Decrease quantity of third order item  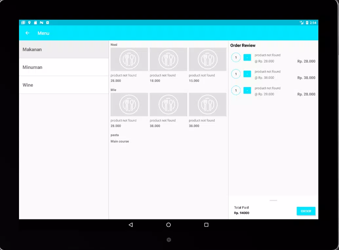pos(247,91)
